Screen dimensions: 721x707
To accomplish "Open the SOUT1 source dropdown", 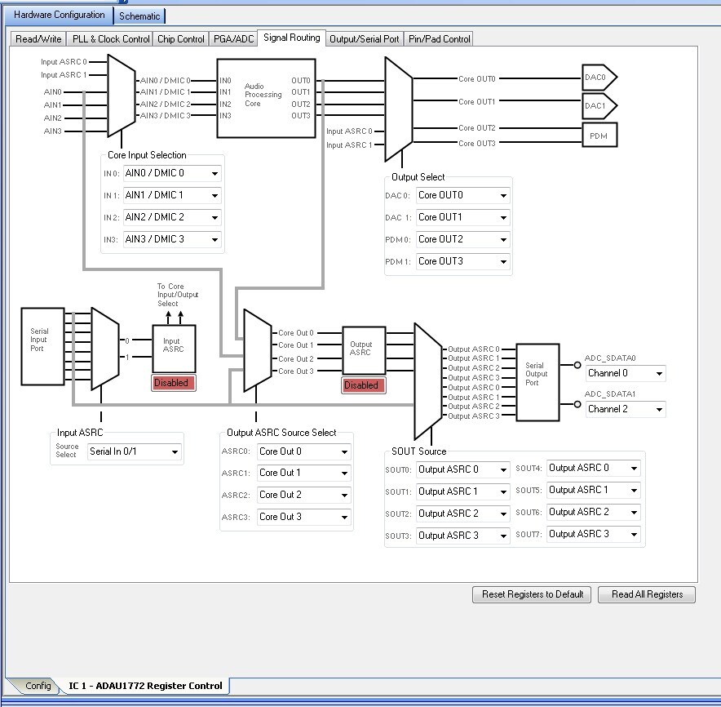I will tap(463, 491).
